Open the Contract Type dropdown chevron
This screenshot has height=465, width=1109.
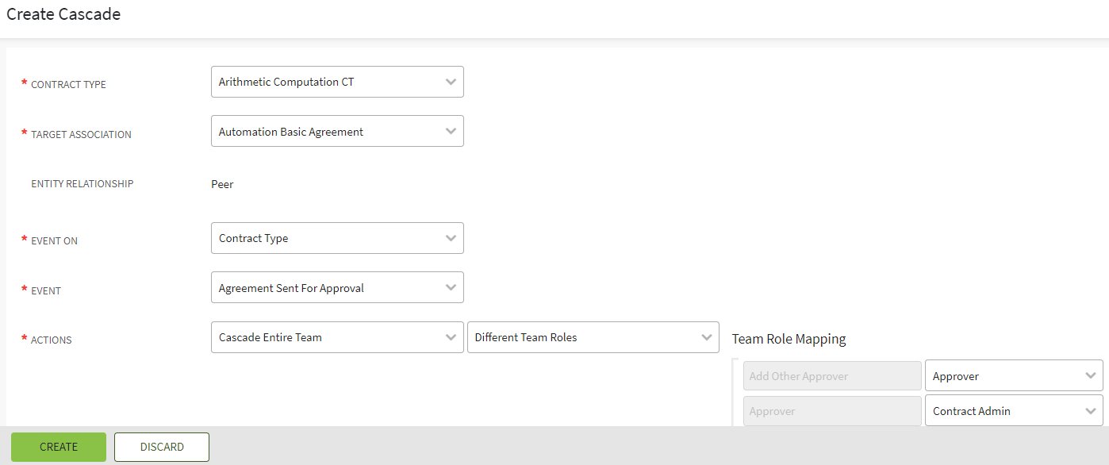pyautogui.click(x=450, y=82)
